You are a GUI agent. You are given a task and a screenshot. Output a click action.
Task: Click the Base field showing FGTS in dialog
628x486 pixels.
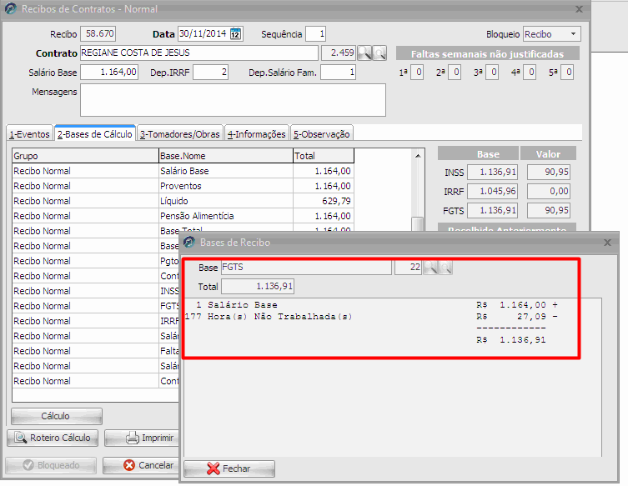306,267
